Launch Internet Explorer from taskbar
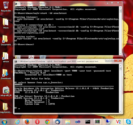Image resolution: width=133 pixels, height=125 pixels. point(17,122)
